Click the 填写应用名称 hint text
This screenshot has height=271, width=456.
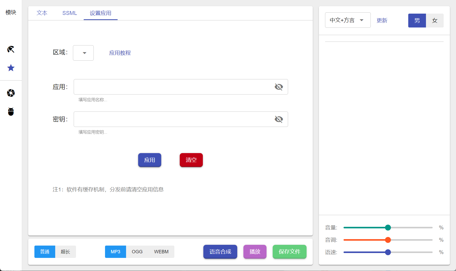93,100
